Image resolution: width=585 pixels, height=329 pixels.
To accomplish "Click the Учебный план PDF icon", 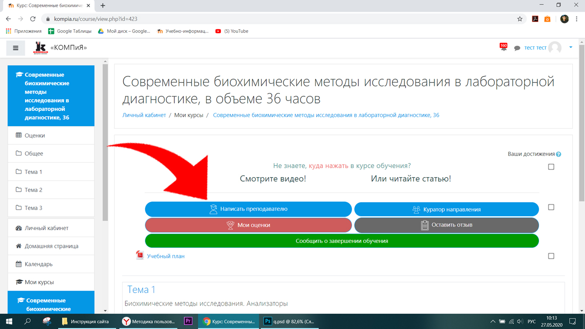I will [x=140, y=256].
